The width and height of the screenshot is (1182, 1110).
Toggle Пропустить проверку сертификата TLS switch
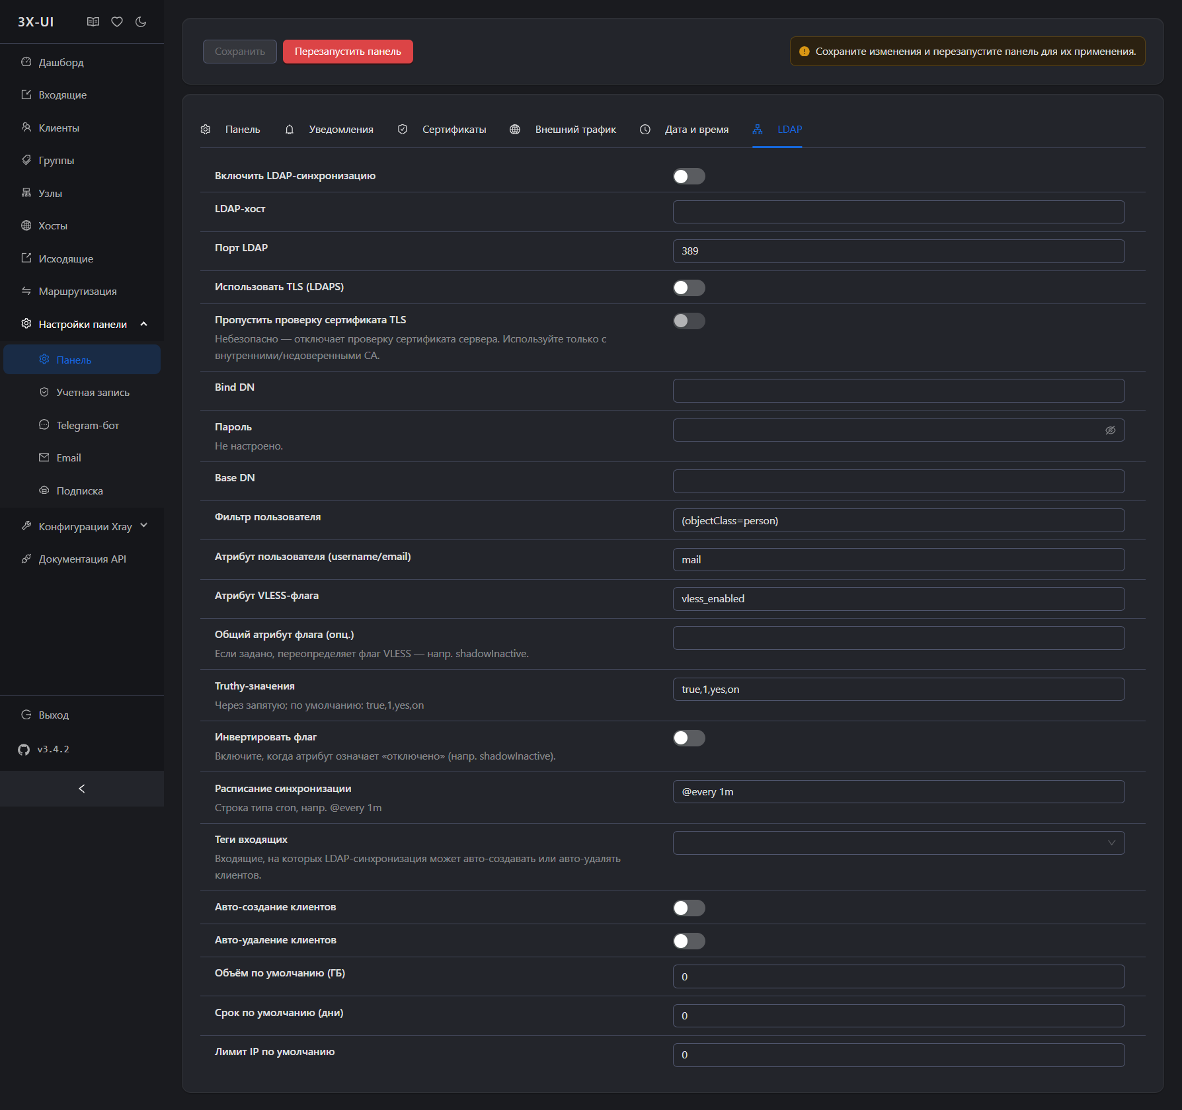[689, 321]
